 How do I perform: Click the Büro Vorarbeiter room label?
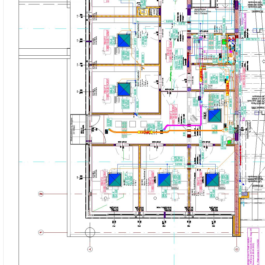(138, 78)
